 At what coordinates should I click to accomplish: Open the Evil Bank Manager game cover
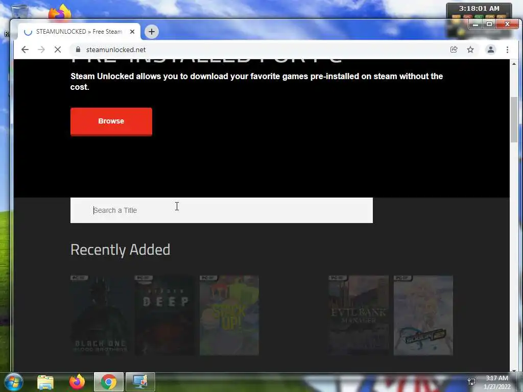tap(359, 315)
